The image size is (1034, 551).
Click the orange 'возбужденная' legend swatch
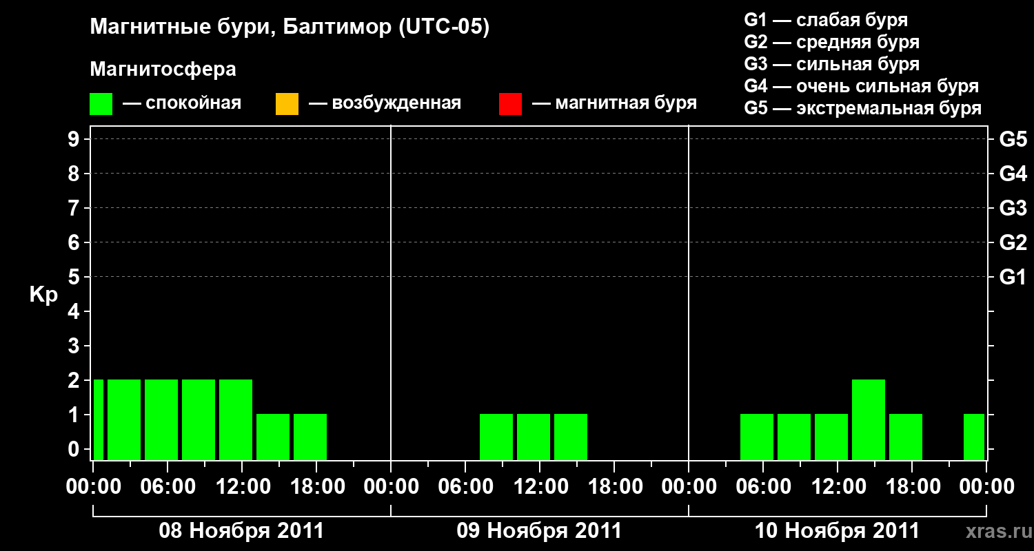pyautogui.click(x=287, y=103)
